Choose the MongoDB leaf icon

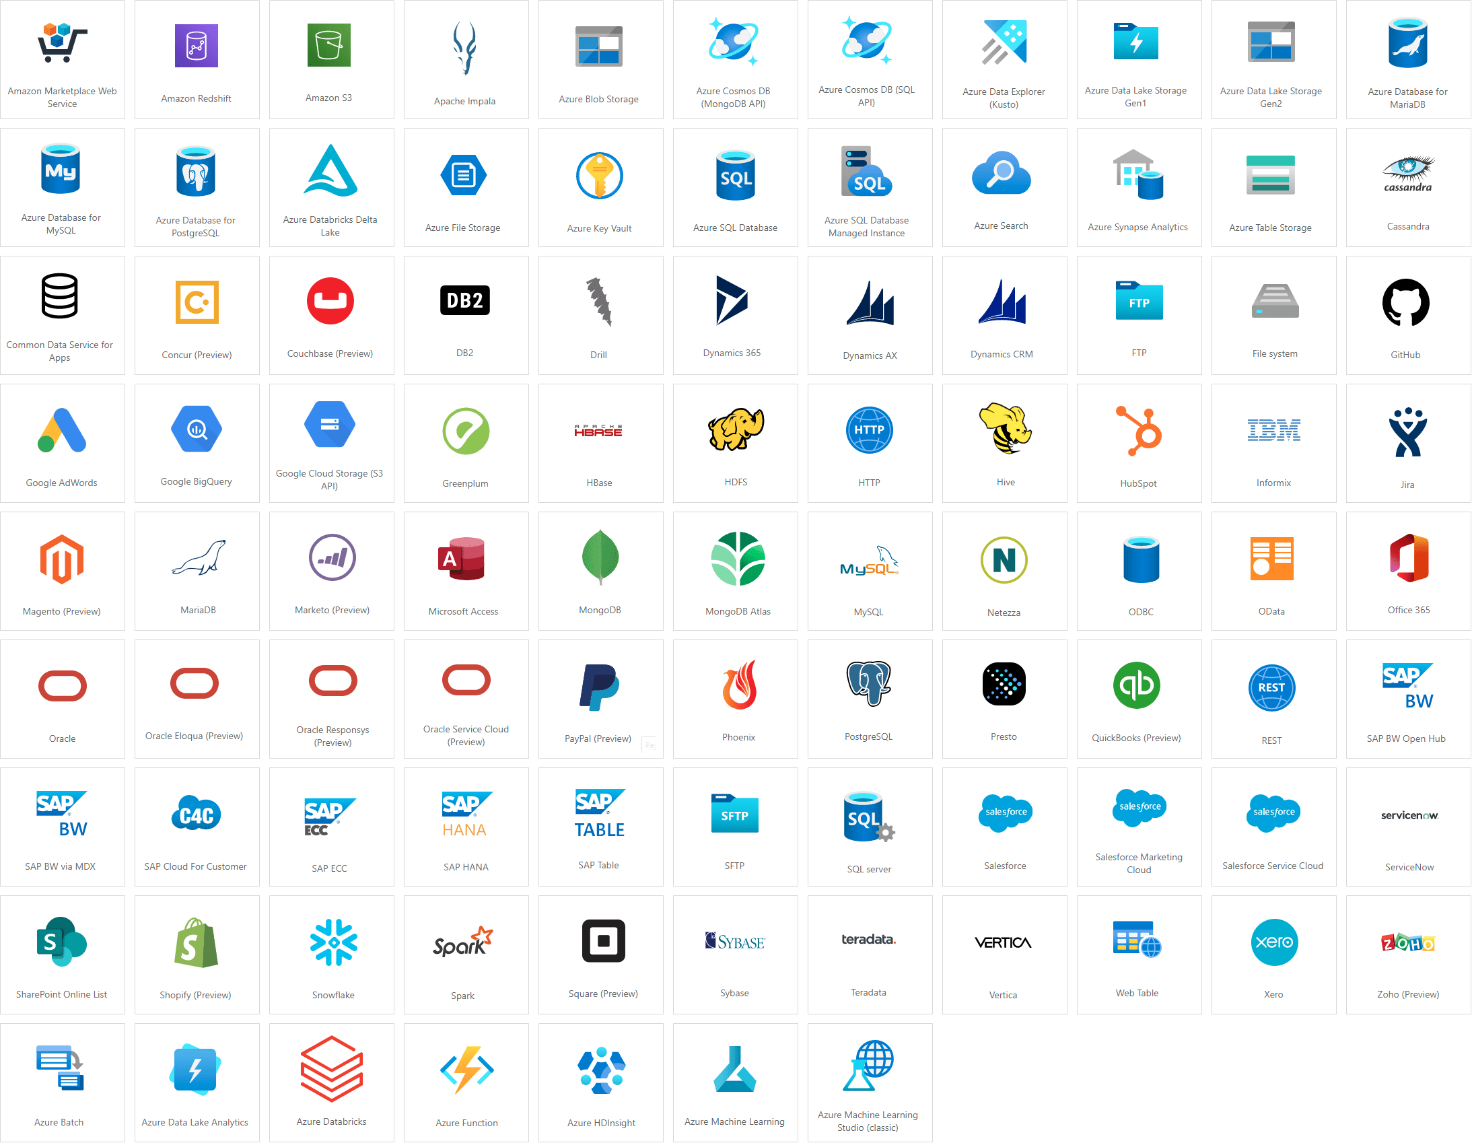pos(600,557)
